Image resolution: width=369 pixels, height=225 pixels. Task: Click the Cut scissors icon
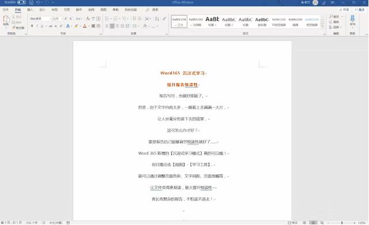point(14,17)
